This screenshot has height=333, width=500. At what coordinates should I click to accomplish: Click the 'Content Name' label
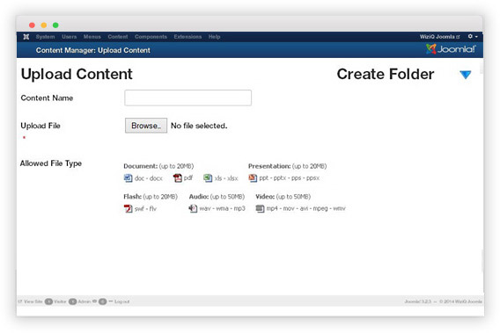click(x=47, y=98)
